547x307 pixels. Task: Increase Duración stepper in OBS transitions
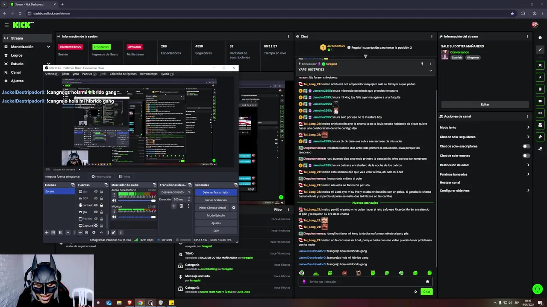pos(189,198)
